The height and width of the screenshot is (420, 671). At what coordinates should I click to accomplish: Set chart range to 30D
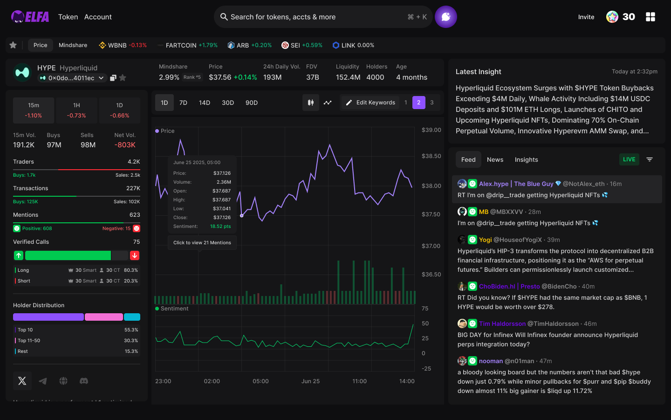click(x=228, y=103)
